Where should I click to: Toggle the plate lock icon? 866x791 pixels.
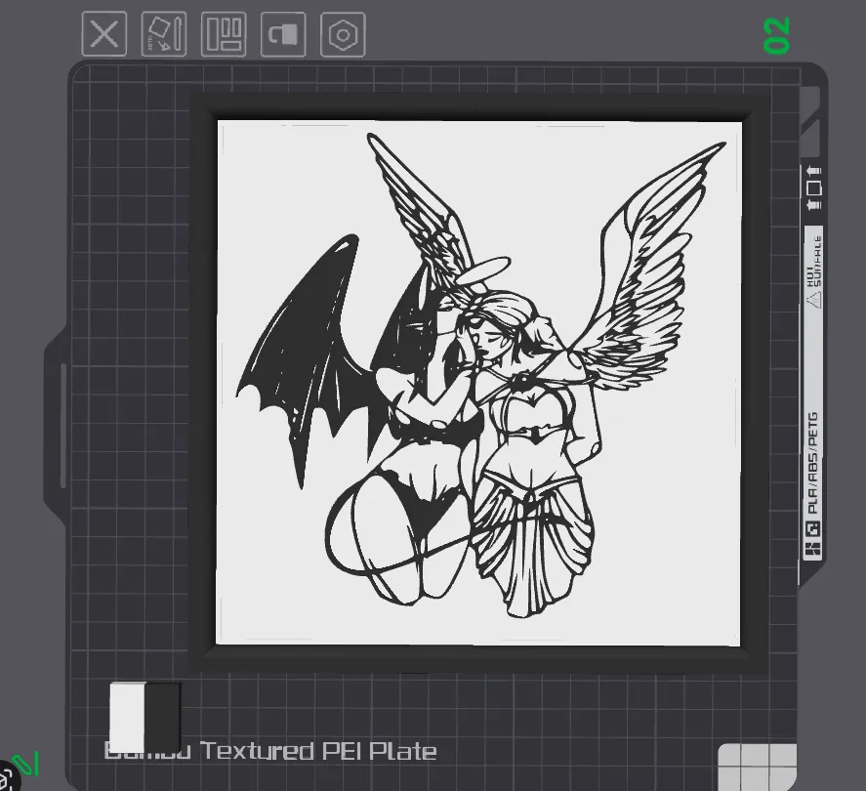283,34
